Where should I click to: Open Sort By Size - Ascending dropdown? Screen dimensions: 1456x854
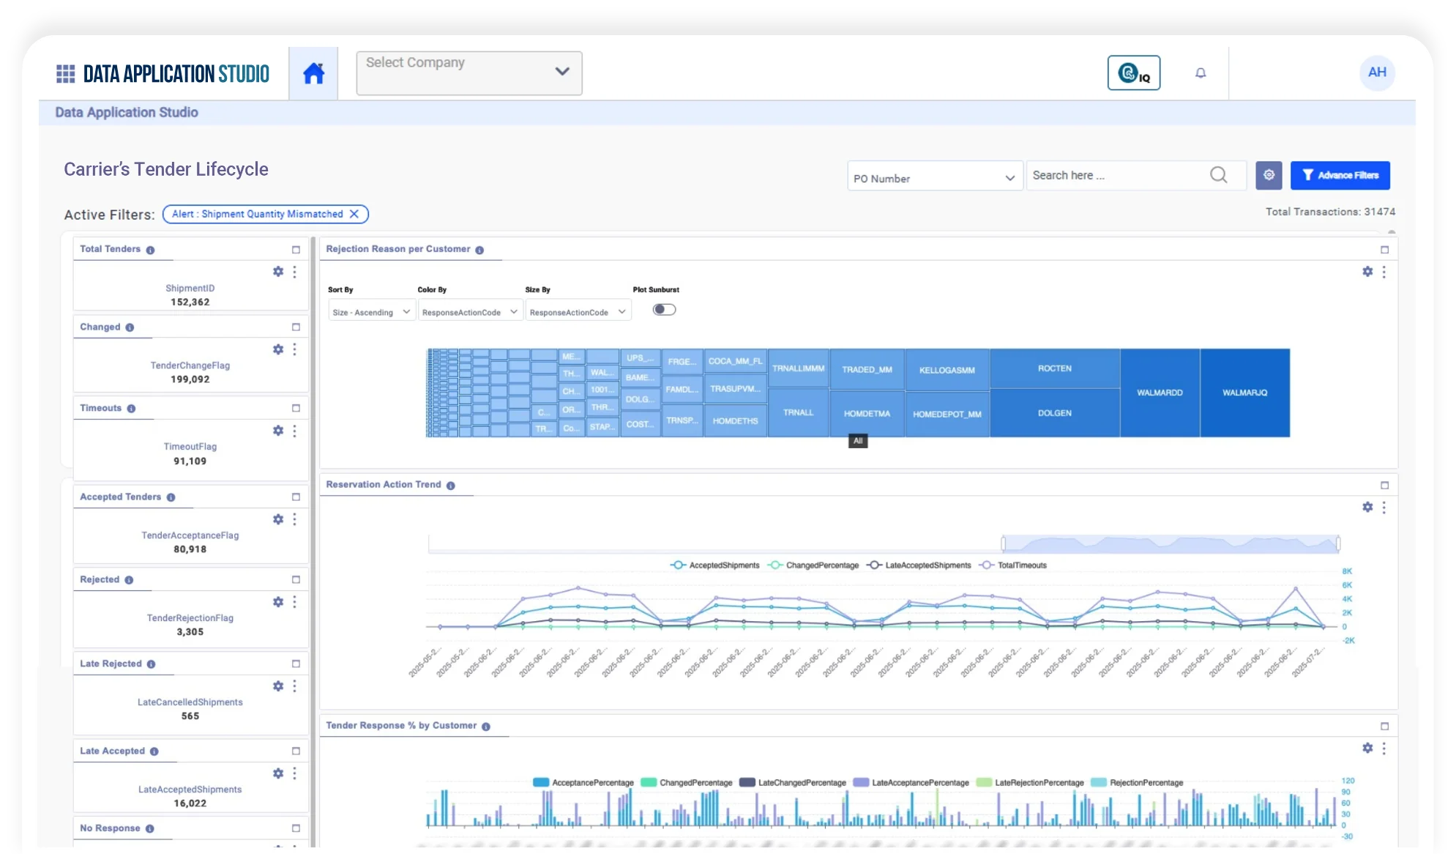(x=371, y=312)
